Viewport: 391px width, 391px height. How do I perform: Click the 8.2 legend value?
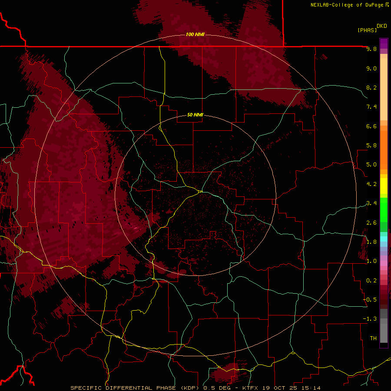pos(371,87)
